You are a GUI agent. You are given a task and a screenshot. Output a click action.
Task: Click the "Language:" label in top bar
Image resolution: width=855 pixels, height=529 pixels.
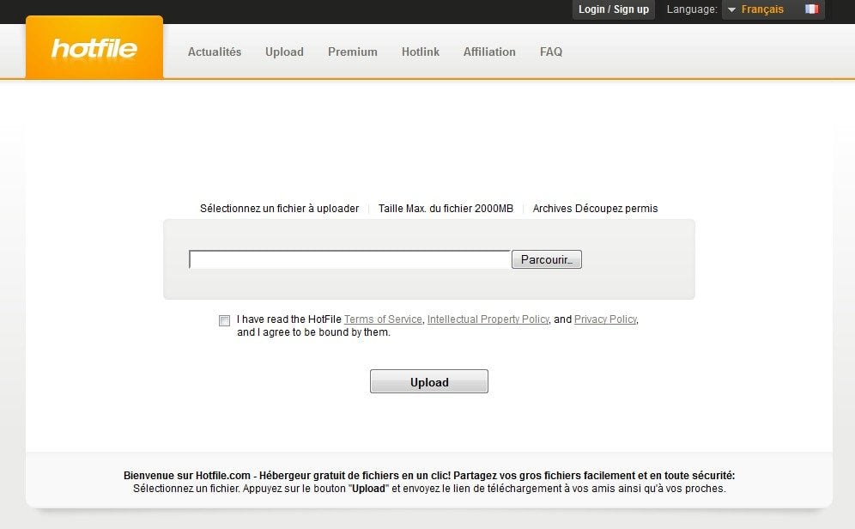[x=691, y=9]
